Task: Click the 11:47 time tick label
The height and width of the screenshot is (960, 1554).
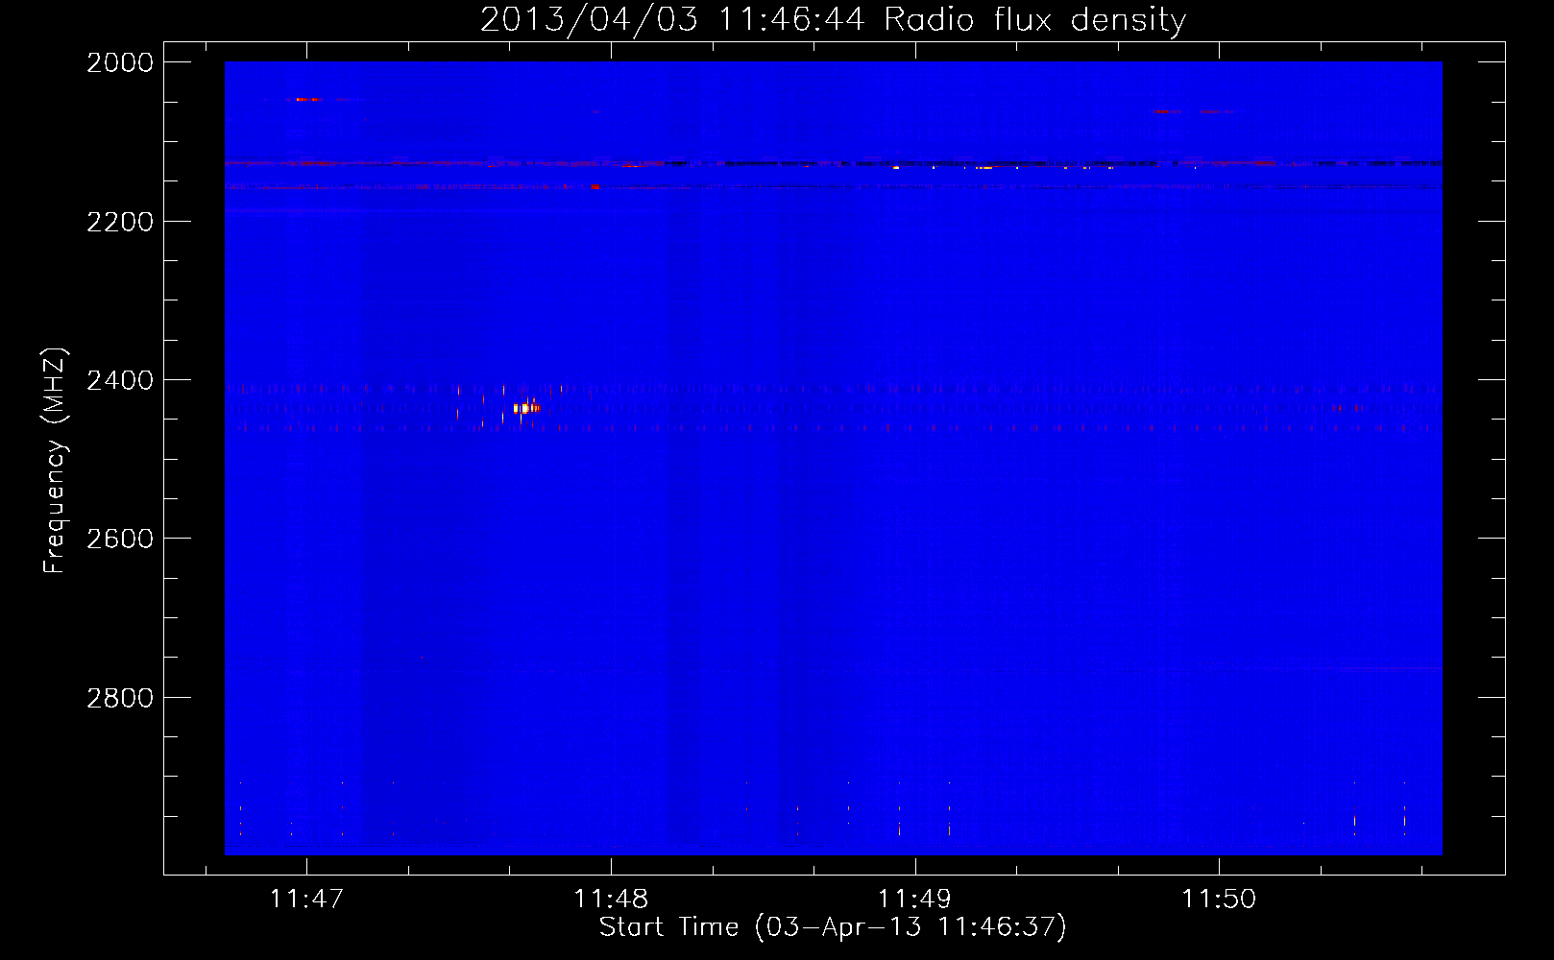Action: [306, 899]
